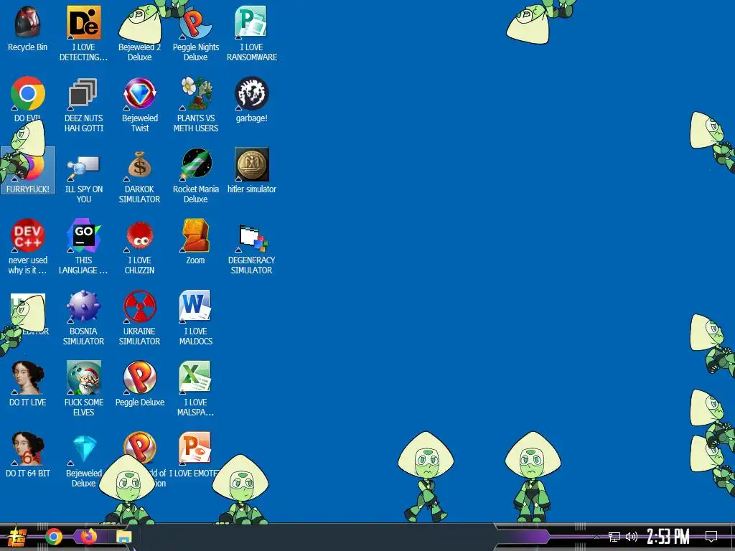
Task: Open File Explorer from the taskbar
Action: click(x=123, y=537)
